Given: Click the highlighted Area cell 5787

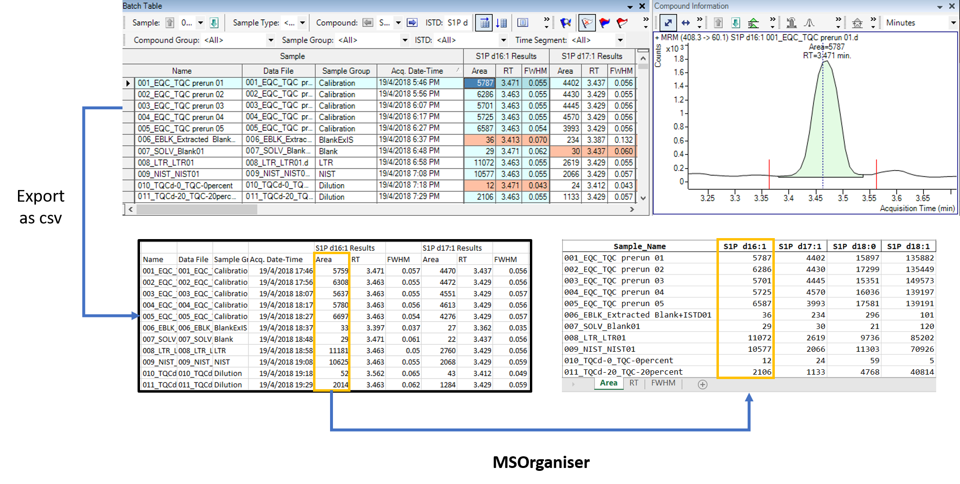Looking at the screenshot, I should pos(479,83).
